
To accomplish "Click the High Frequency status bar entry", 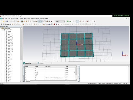I will click(x=92, y=84).
